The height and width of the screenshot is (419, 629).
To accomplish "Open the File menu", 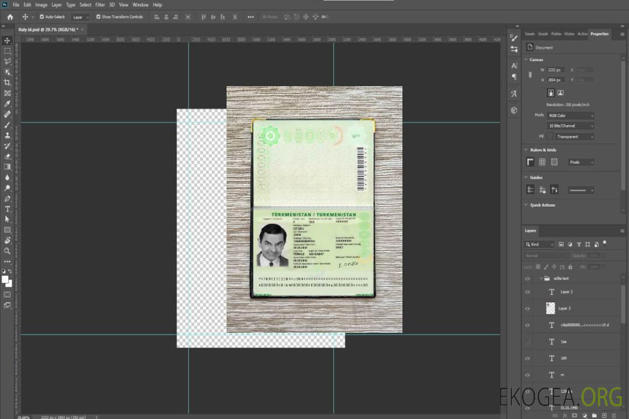I will coord(16,5).
